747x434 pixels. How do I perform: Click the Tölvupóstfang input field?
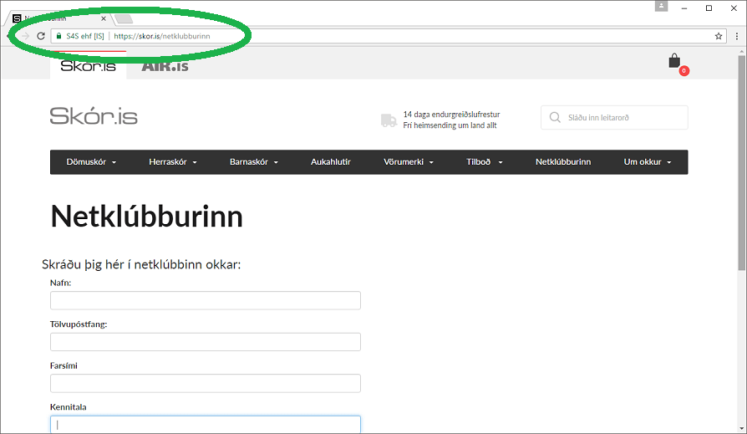coord(206,342)
